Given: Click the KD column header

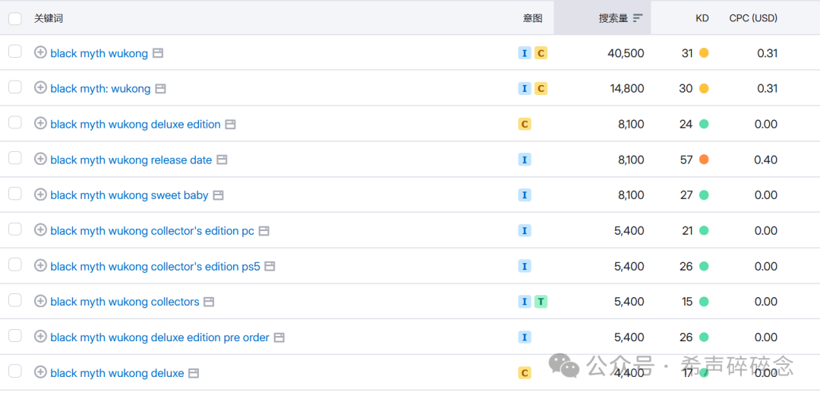Looking at the screenshot, I should click(702, 18).
